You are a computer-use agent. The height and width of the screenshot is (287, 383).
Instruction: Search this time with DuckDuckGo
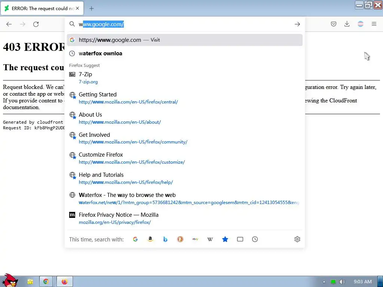(x=180, y=239)
